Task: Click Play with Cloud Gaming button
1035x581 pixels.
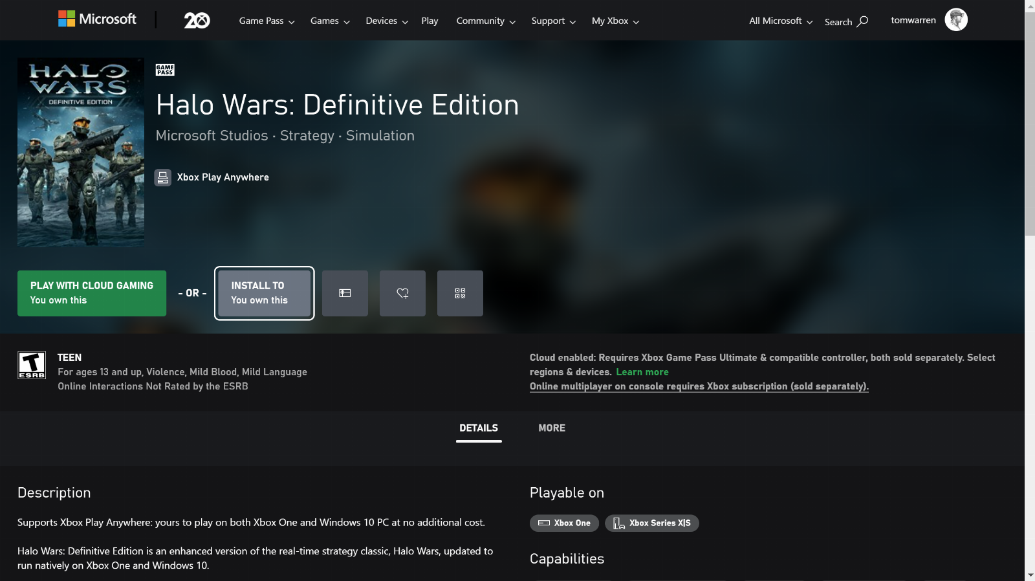Action: [92, 293]
